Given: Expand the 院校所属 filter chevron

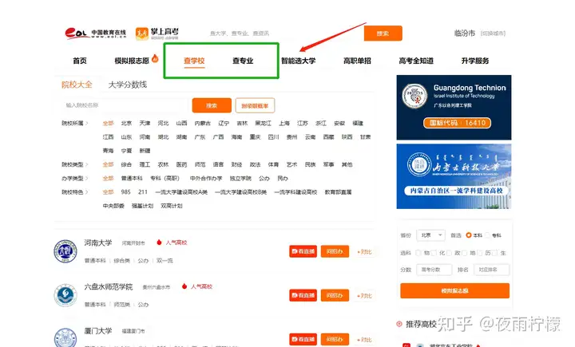Looking at the screenshot, I should point(87,123).
